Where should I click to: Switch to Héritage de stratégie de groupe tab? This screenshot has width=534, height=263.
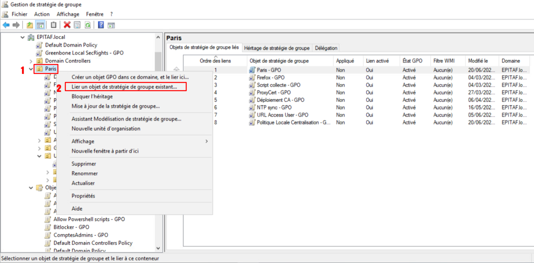(277, 48)
